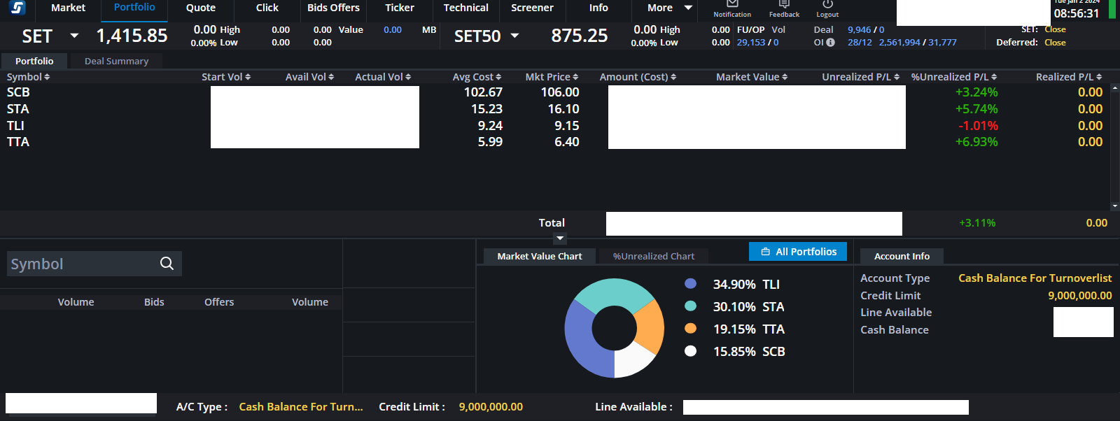Select the STA row symbol

coord(17,109)
